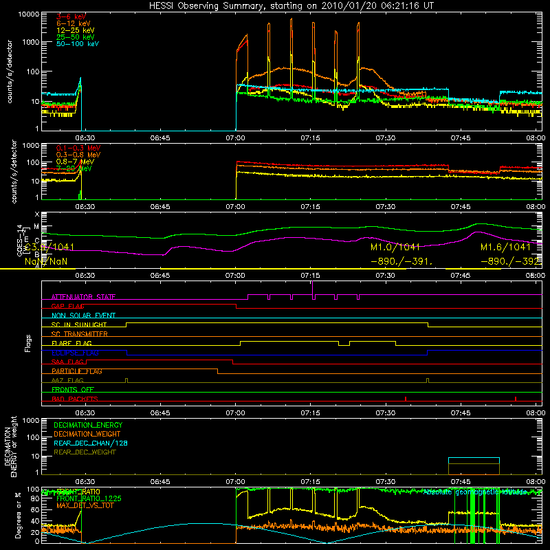
Task: Select the SAA_FLAG label
Action: (x=67, y=362)
